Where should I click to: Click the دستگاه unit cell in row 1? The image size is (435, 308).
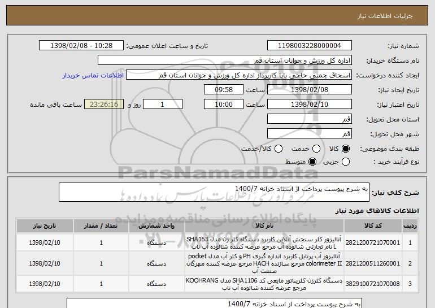(x=156, y=243)
